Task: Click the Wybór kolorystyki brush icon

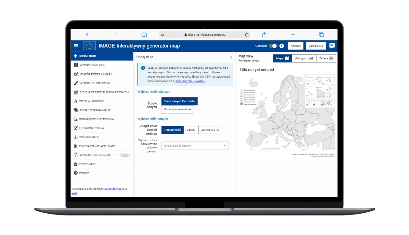Action: click(75, 83)
